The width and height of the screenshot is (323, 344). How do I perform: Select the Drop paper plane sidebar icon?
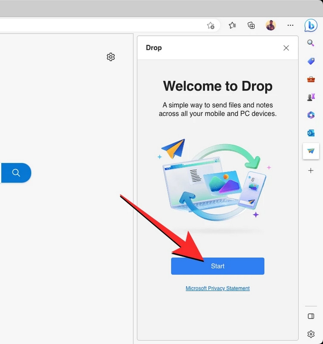(x=311, y=151)
